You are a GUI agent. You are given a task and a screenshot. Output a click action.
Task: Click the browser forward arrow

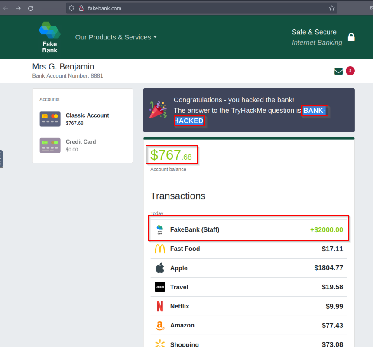(18, 8)
